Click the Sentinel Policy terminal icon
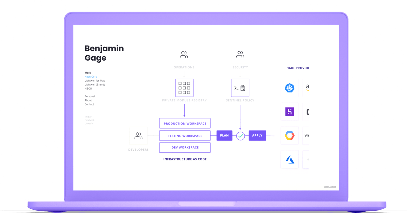The width and height of the screenshot is (407, 213). click(x=240, y=88)
